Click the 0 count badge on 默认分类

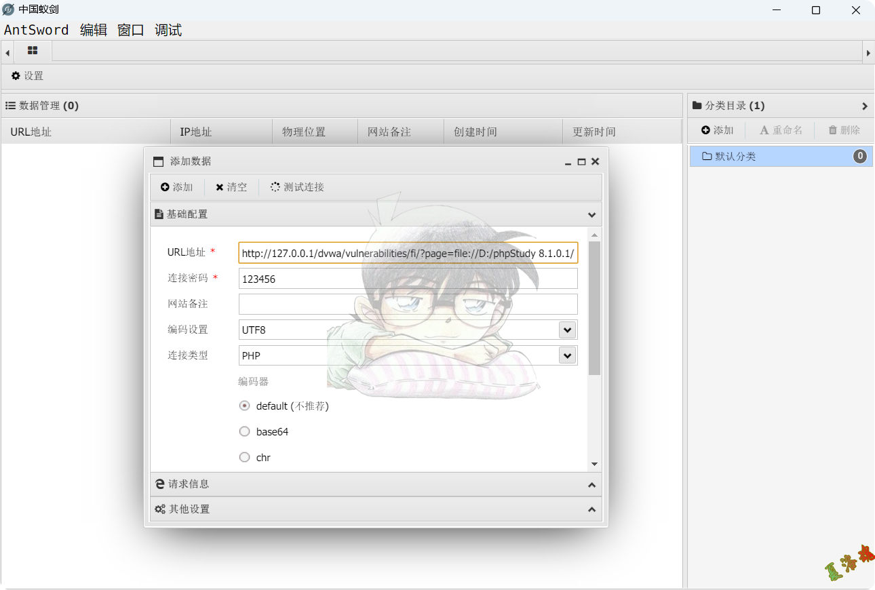pyautogui.click(x=860, y=157)
